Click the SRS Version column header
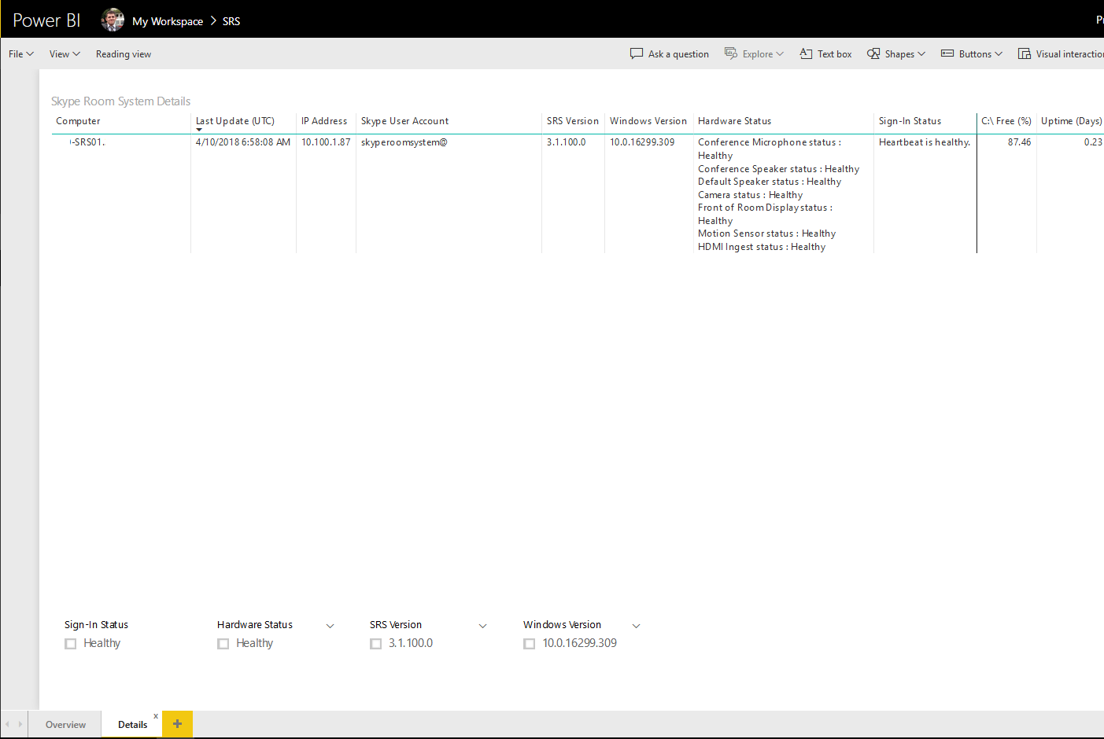 point(573,121)
